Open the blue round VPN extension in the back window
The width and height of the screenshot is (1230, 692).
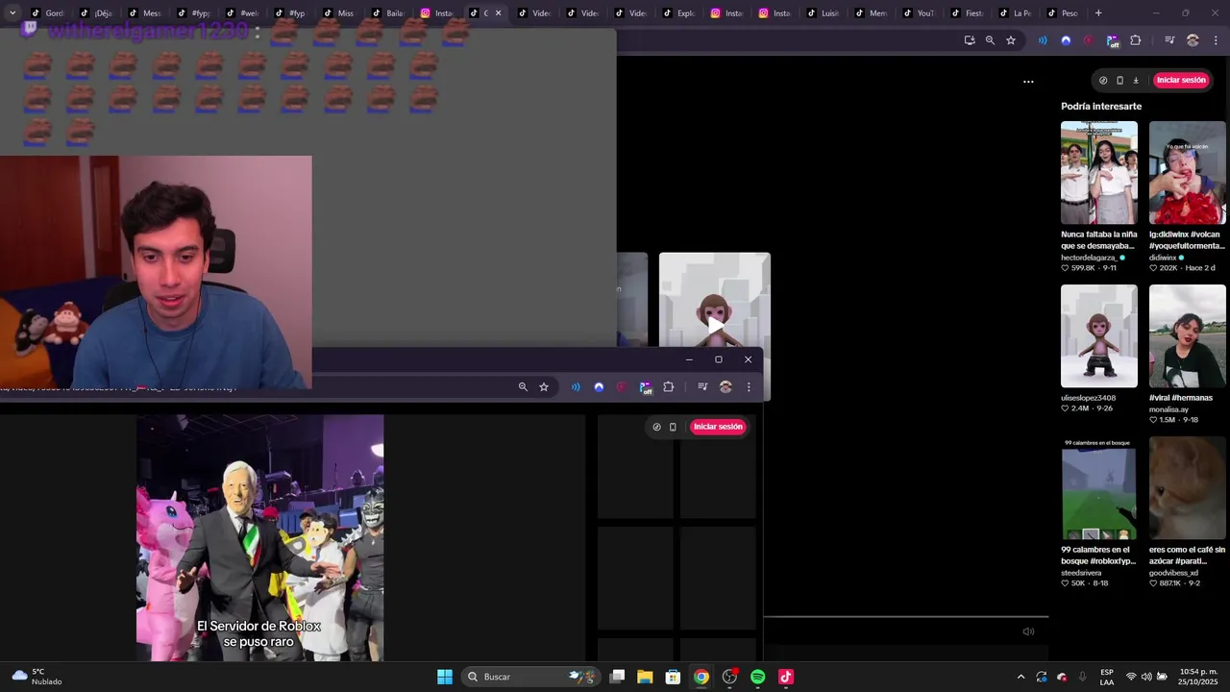[1066, 40]
